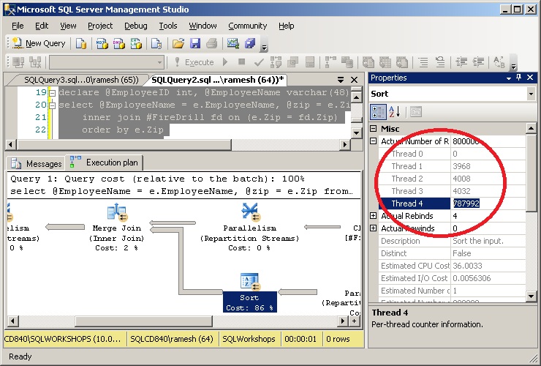Toggle Categorized view in Properties
The image size is (541, 366).
pyautogui.click(x=378, y=112)
